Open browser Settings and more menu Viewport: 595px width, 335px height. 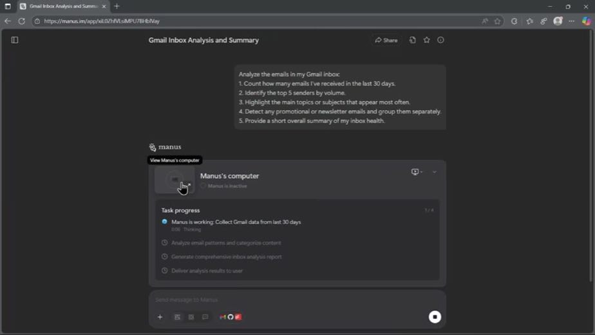571,21
